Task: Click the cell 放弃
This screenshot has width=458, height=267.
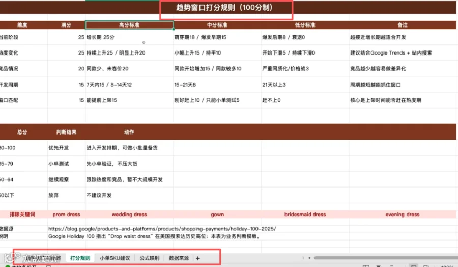Action: click(x=66, y=195)
